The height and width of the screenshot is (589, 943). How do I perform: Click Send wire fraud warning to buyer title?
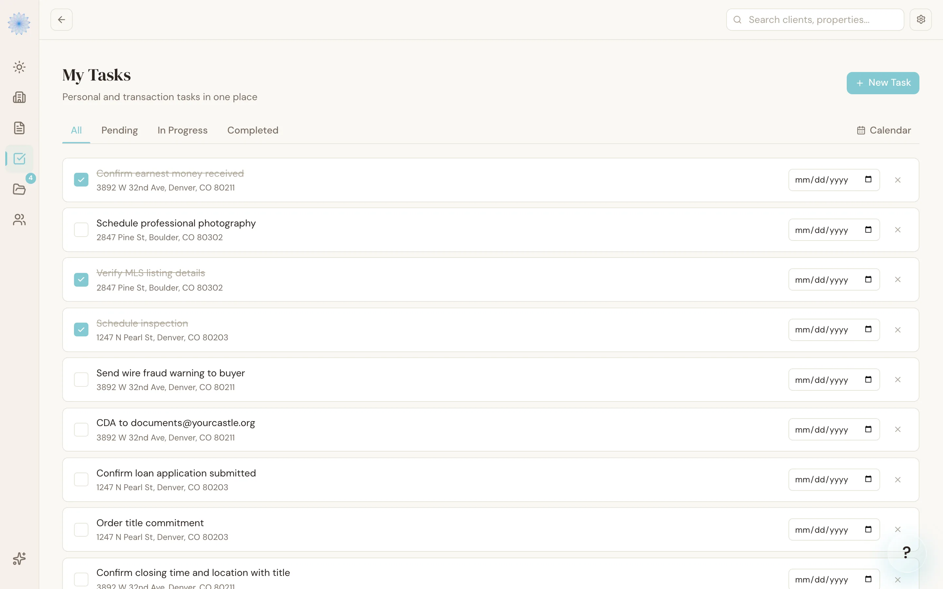(171, 373)
